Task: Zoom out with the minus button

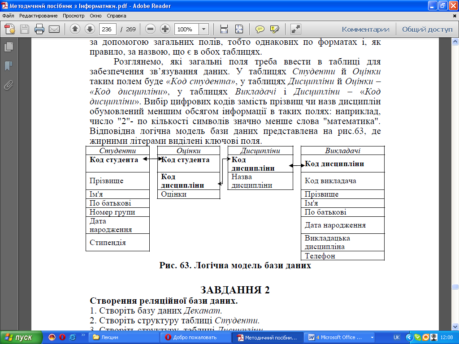Action: click(150, 29)
